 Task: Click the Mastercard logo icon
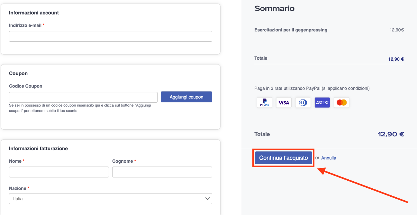coord(341,103)
